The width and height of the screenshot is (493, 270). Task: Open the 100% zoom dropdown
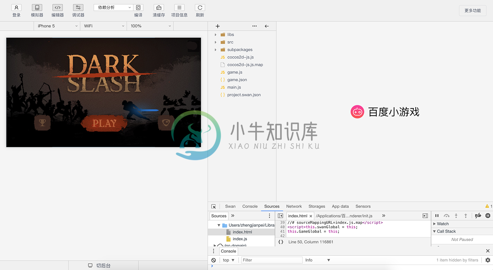[x=150, y=26]
